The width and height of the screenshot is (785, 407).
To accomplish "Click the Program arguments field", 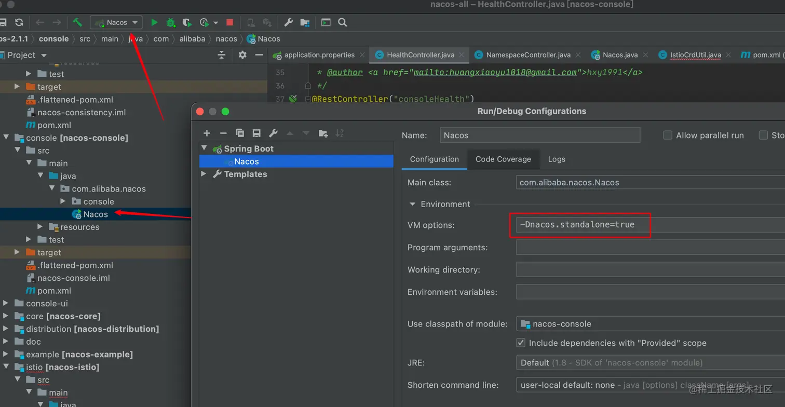I will pos(651,247).
